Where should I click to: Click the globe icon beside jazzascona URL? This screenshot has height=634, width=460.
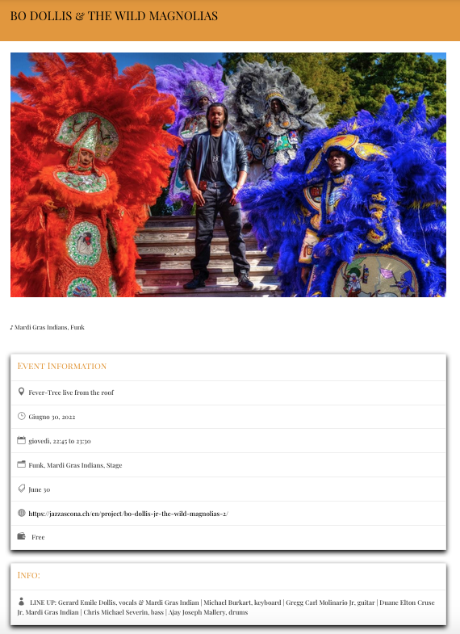[22, 513]
